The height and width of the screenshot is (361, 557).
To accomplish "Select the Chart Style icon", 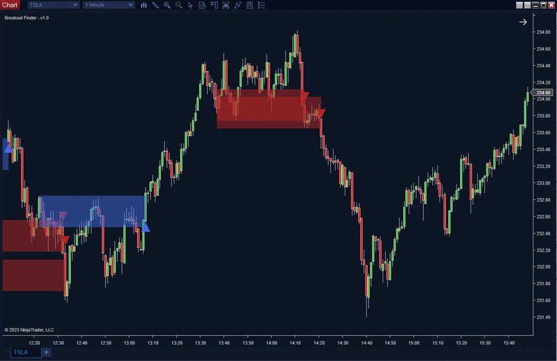I will [x=144, y=5].
